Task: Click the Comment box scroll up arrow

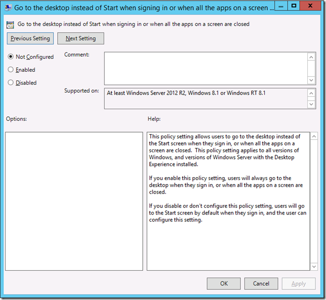Action: tap(311, 57)
